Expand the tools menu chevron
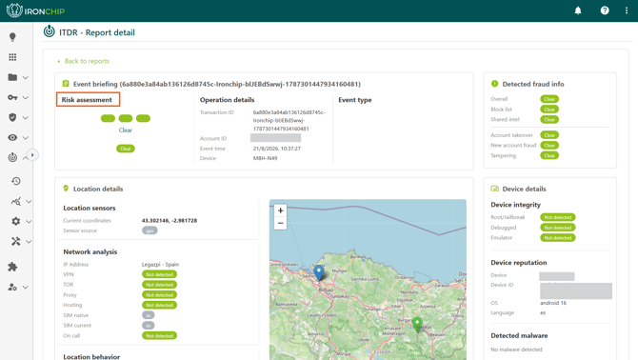This screenshot has width=638, height=360. tap(29, 242)
